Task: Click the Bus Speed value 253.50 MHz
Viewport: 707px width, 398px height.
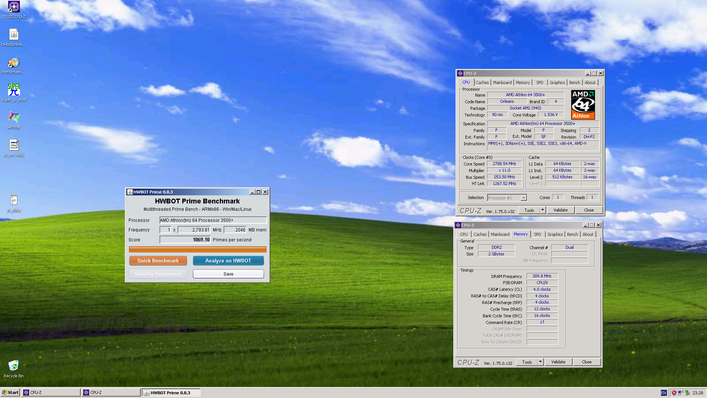Action: pos(504,177)
